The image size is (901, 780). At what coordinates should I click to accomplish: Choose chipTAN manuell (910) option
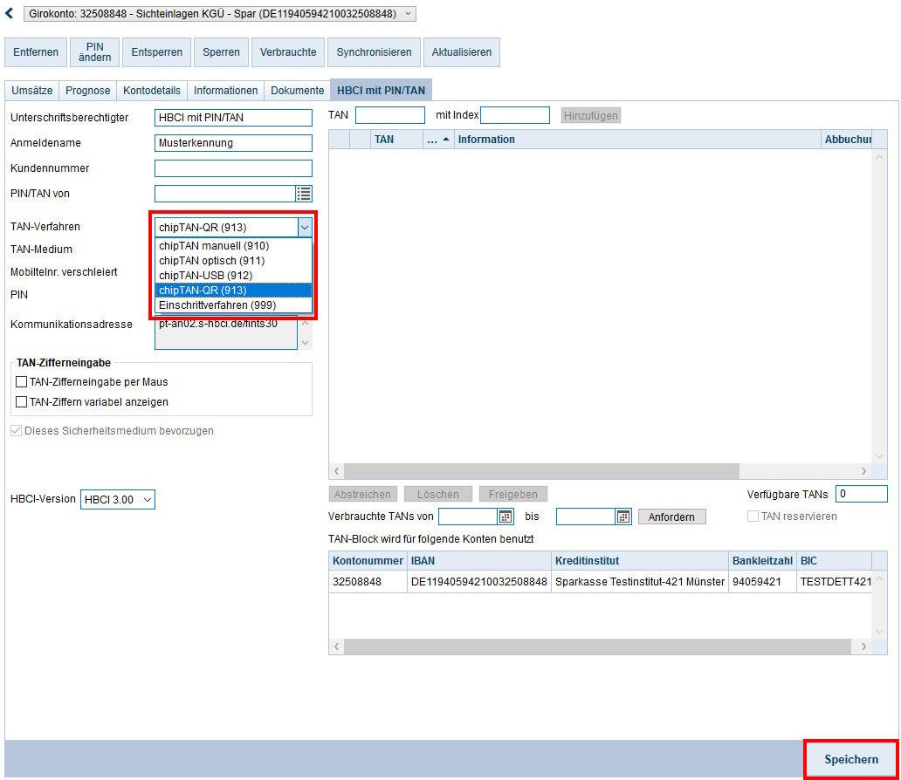pos(233,246)
